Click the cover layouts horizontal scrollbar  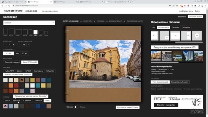[189, 42]
